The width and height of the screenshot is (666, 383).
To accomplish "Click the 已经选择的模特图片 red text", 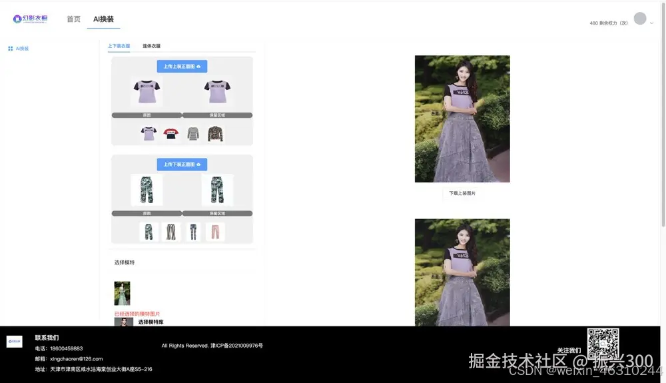I will click(137, 314).
